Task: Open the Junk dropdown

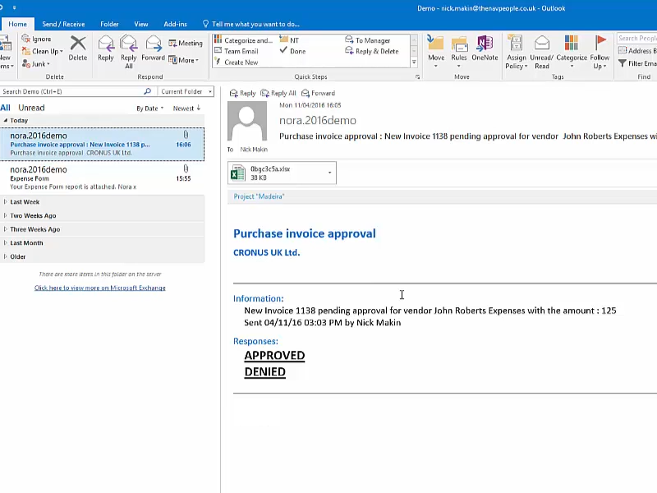Action: 36,64
